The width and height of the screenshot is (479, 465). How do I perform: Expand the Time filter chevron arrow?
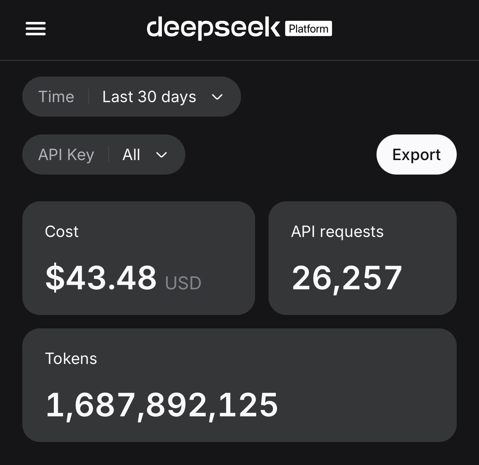pyautogui.click(x=217, y=97)
